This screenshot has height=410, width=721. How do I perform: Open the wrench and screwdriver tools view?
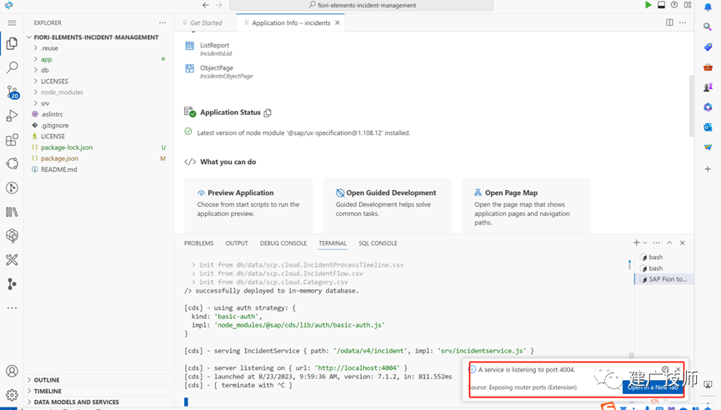[12, 260]
